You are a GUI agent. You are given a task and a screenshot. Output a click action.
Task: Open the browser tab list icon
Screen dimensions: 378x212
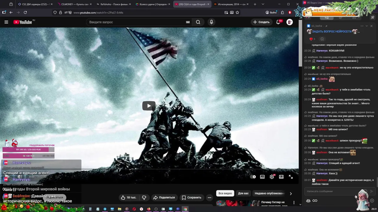[x=11, y=4]
